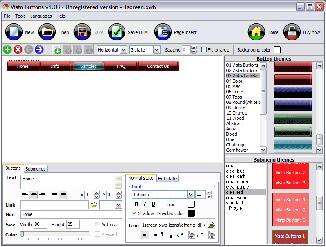Select the Contact Us preview button
The image size is (326, 247).
click(158, 66)
